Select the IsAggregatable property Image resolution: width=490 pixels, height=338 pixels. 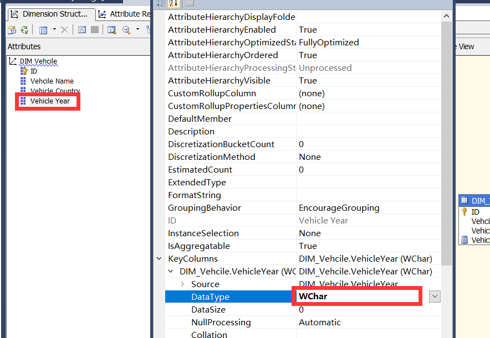pos(199,246)
